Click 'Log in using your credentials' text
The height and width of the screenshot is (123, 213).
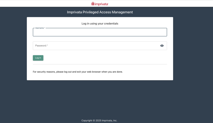pos(100,24)
